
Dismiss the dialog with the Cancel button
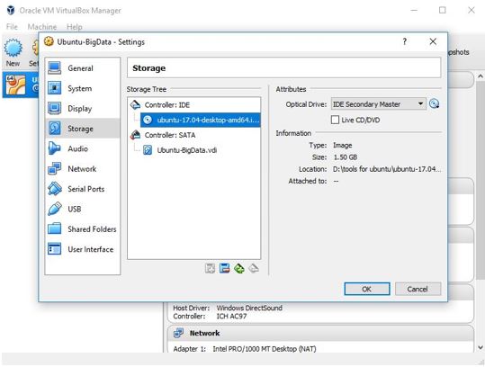coord(418,289)
